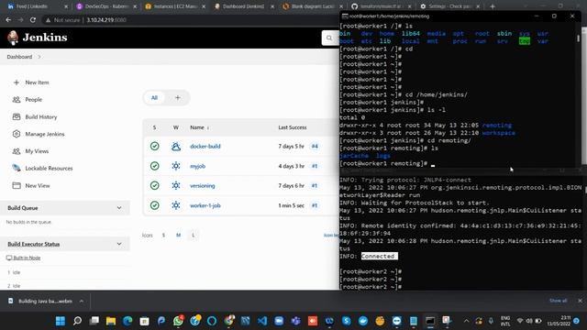The image size is (587, 330).
Task: Sort jobs by Name column
Action: coord(200,127)
